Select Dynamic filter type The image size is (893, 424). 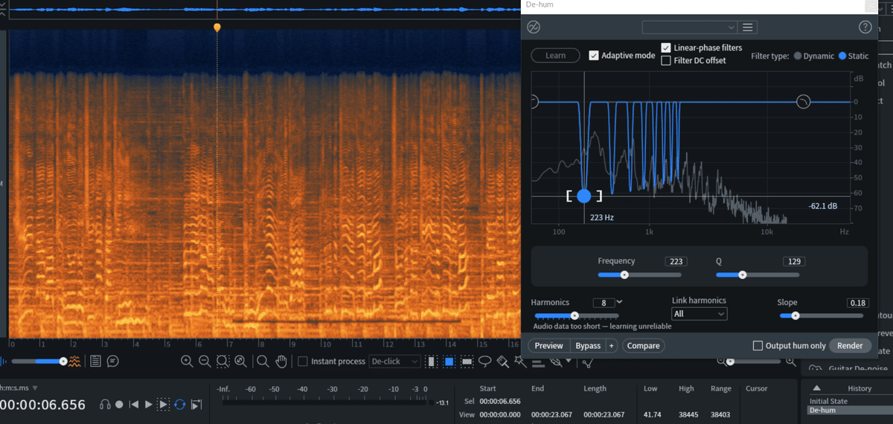click(798, 56)
